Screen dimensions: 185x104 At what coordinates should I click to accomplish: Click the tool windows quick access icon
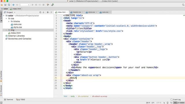(x=1, y=103)
